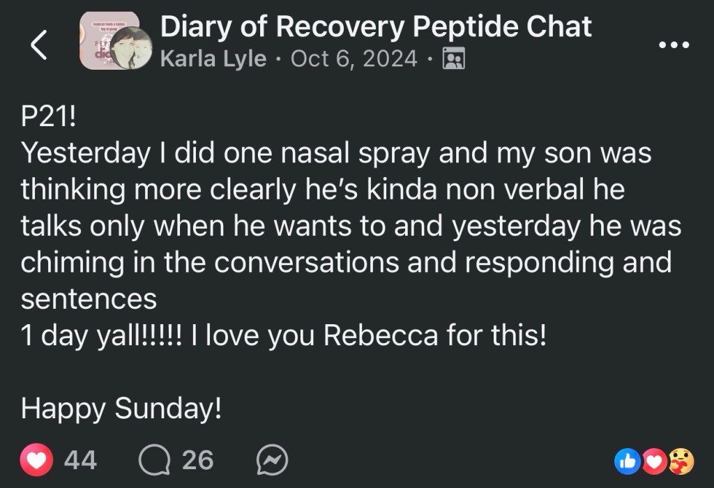The height and width of the screenshot is (488, 714).
Task: Click the group members privacy icon
Action: 454,59
